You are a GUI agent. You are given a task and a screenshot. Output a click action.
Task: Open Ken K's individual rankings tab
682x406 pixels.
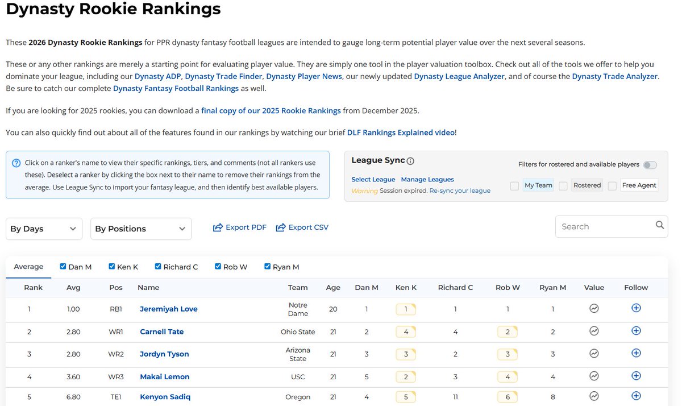(127, 267)
